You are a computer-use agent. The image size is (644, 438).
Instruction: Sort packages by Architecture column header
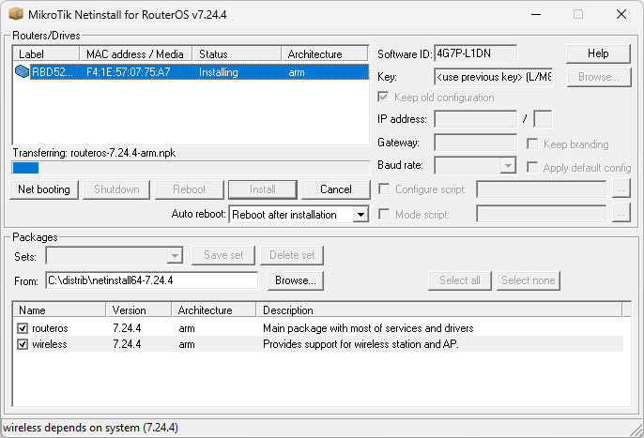pos(214,310)
